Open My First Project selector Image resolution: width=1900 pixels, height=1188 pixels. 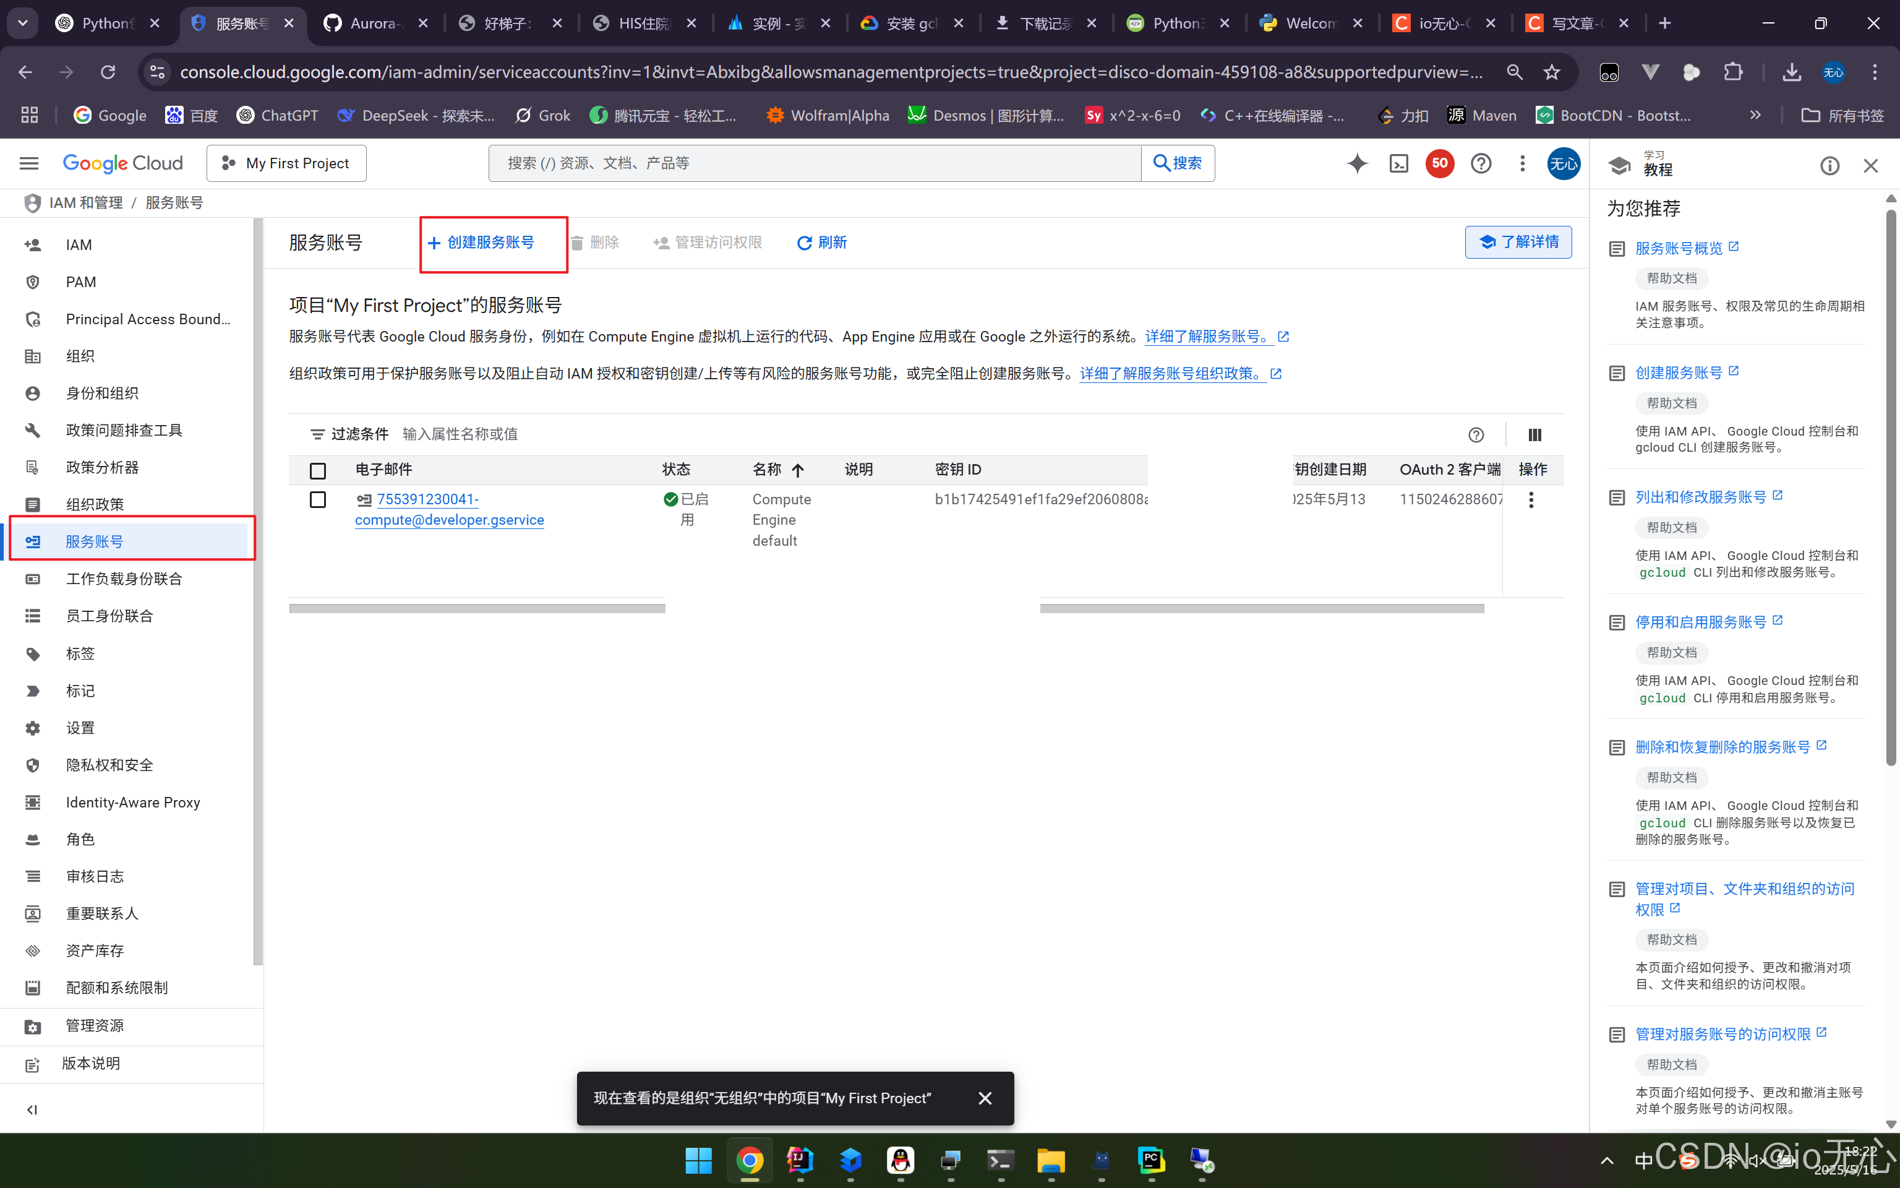286,163
